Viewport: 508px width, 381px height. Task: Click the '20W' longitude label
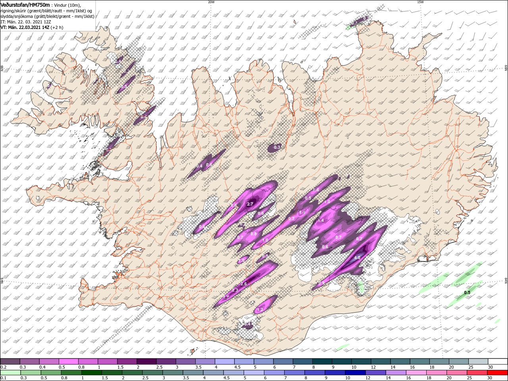click(x=211, y=2)
